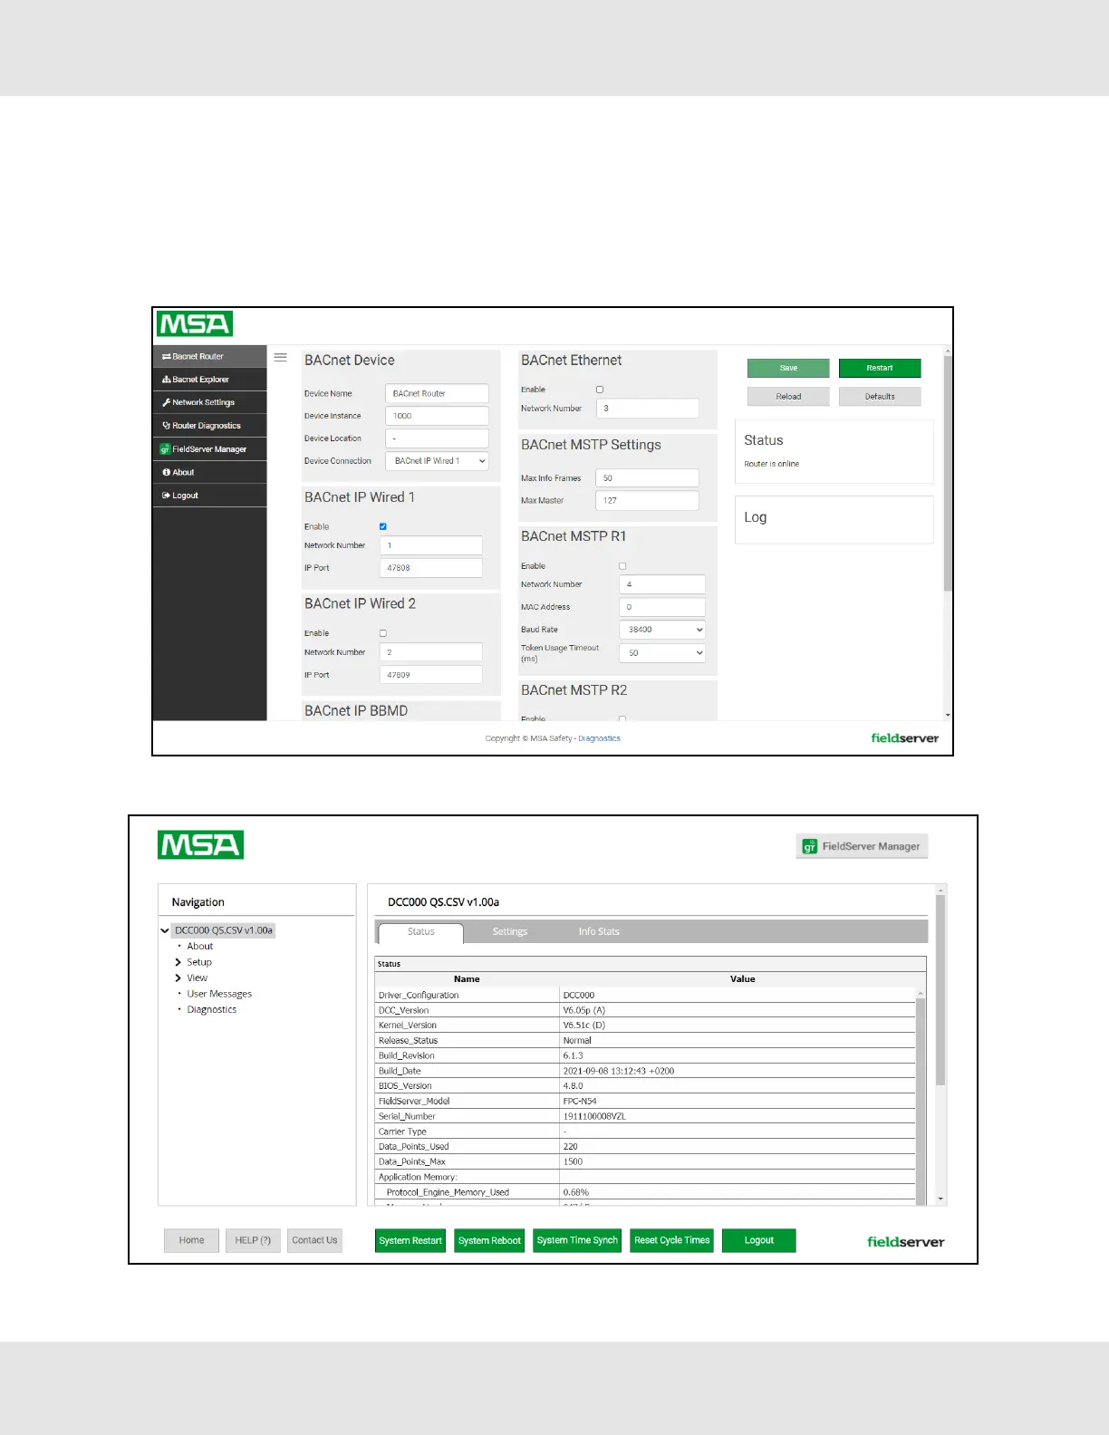Click the Name column header
Screen dimensions: 1109x1435
[467, 979]
